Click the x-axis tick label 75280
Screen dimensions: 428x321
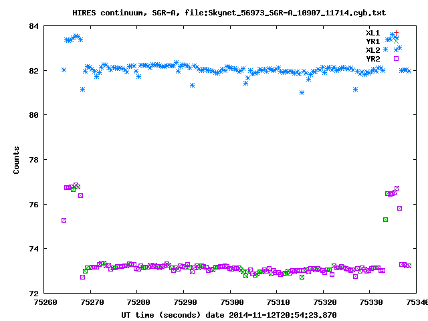(138, 302)
